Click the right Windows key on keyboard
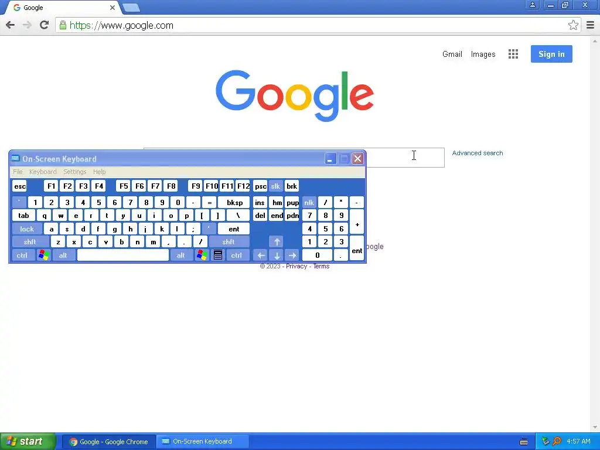The image size is (600, 450). [202, 255]
